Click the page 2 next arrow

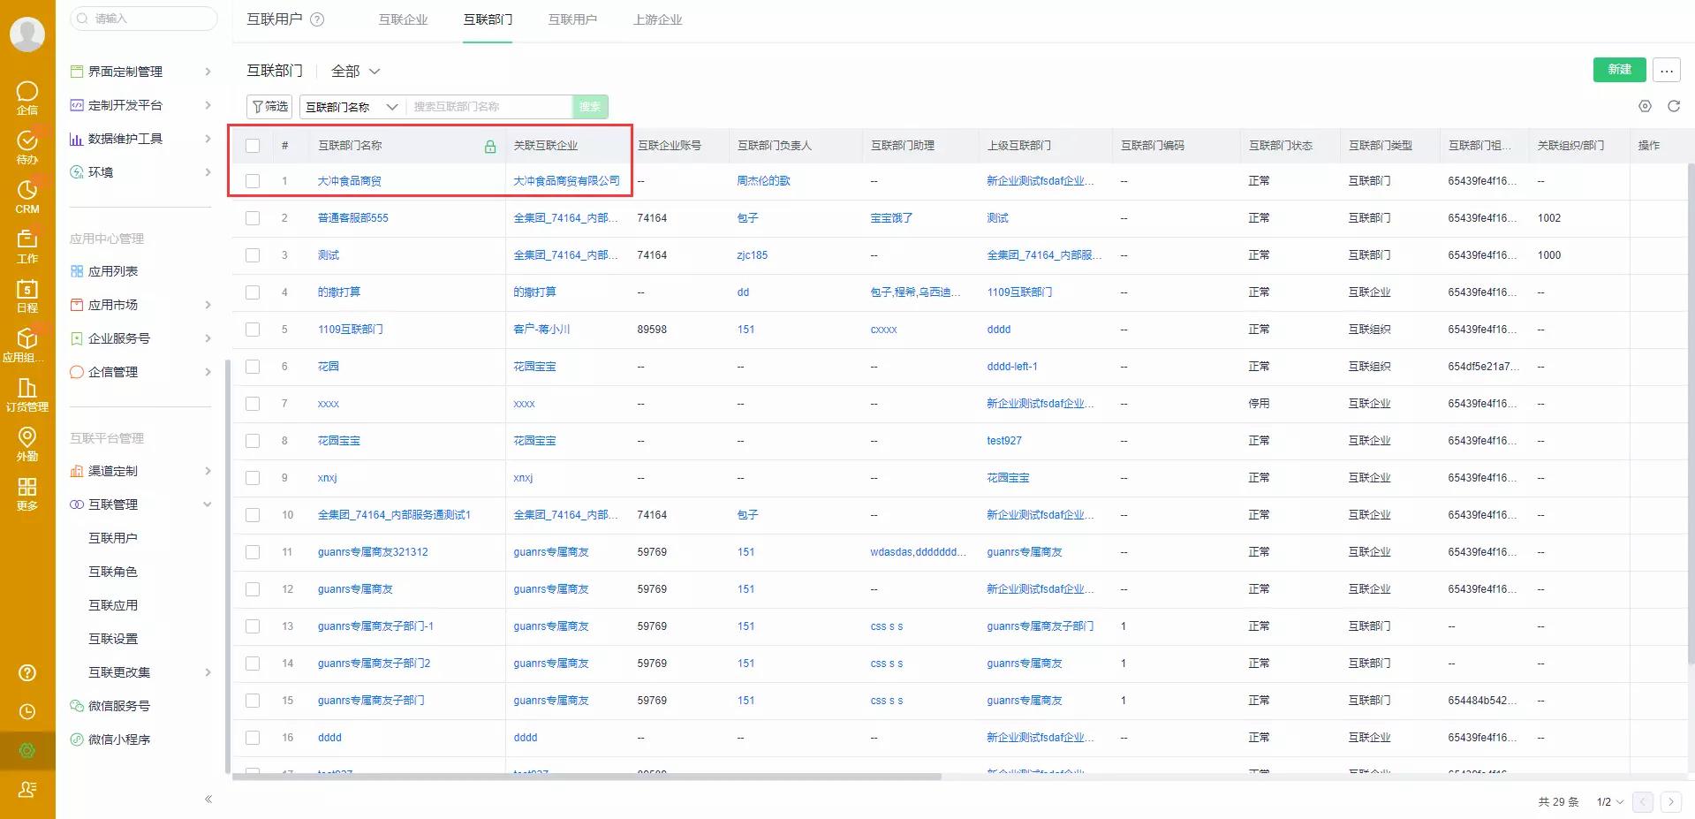pos(1669,801)
